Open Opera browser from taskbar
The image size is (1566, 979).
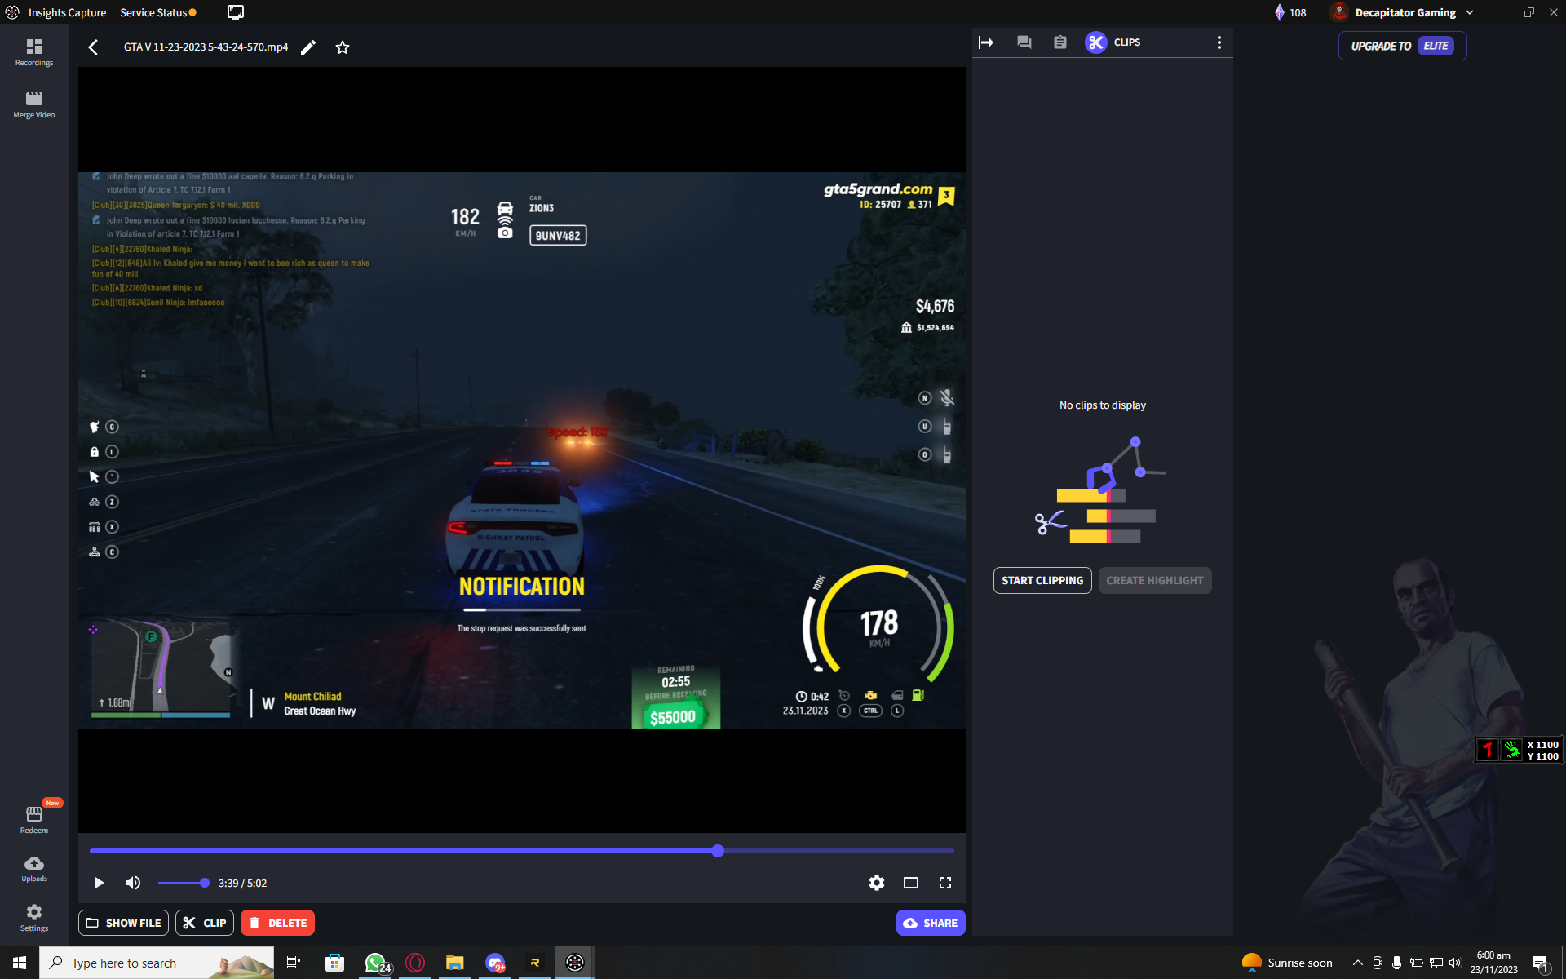[x=415, y=963]
